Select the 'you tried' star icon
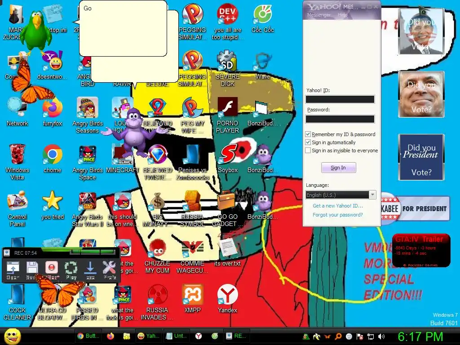Viewport: 460px width, 345px height. click(x=52, y=205)
